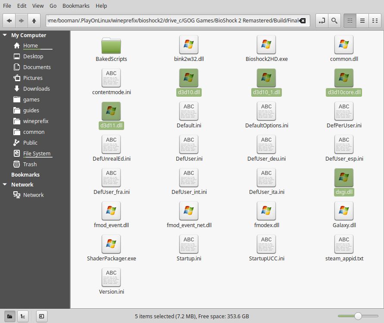
Task: Open the guides bookmark folder
Action: click(x=31, y=111)
